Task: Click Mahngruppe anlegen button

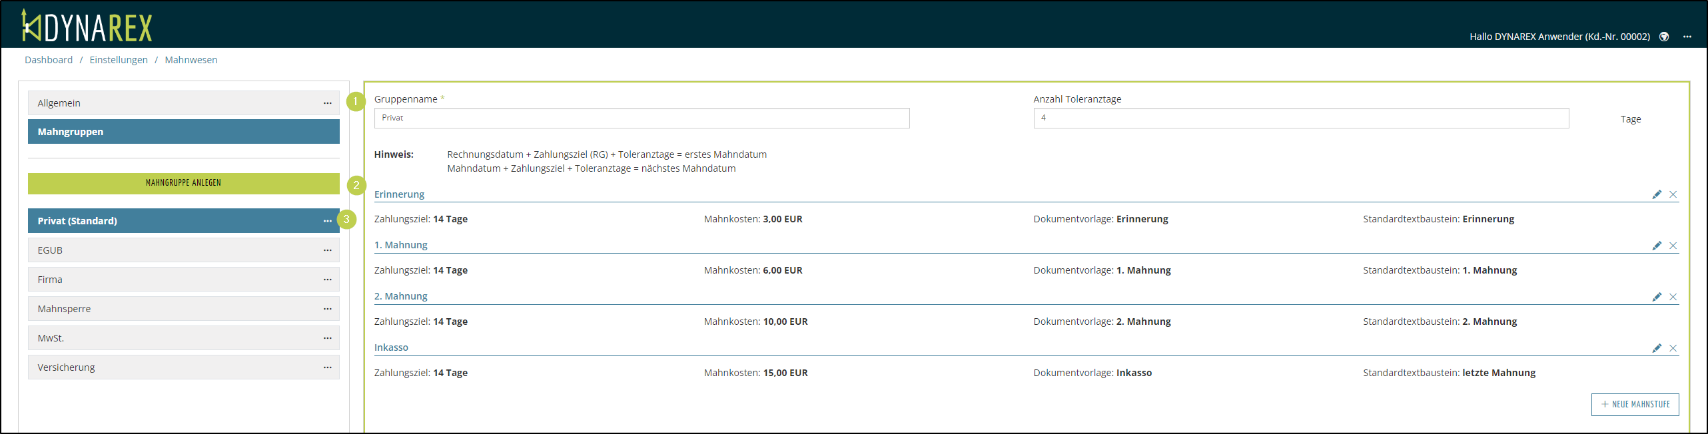Action: (183, 183)
